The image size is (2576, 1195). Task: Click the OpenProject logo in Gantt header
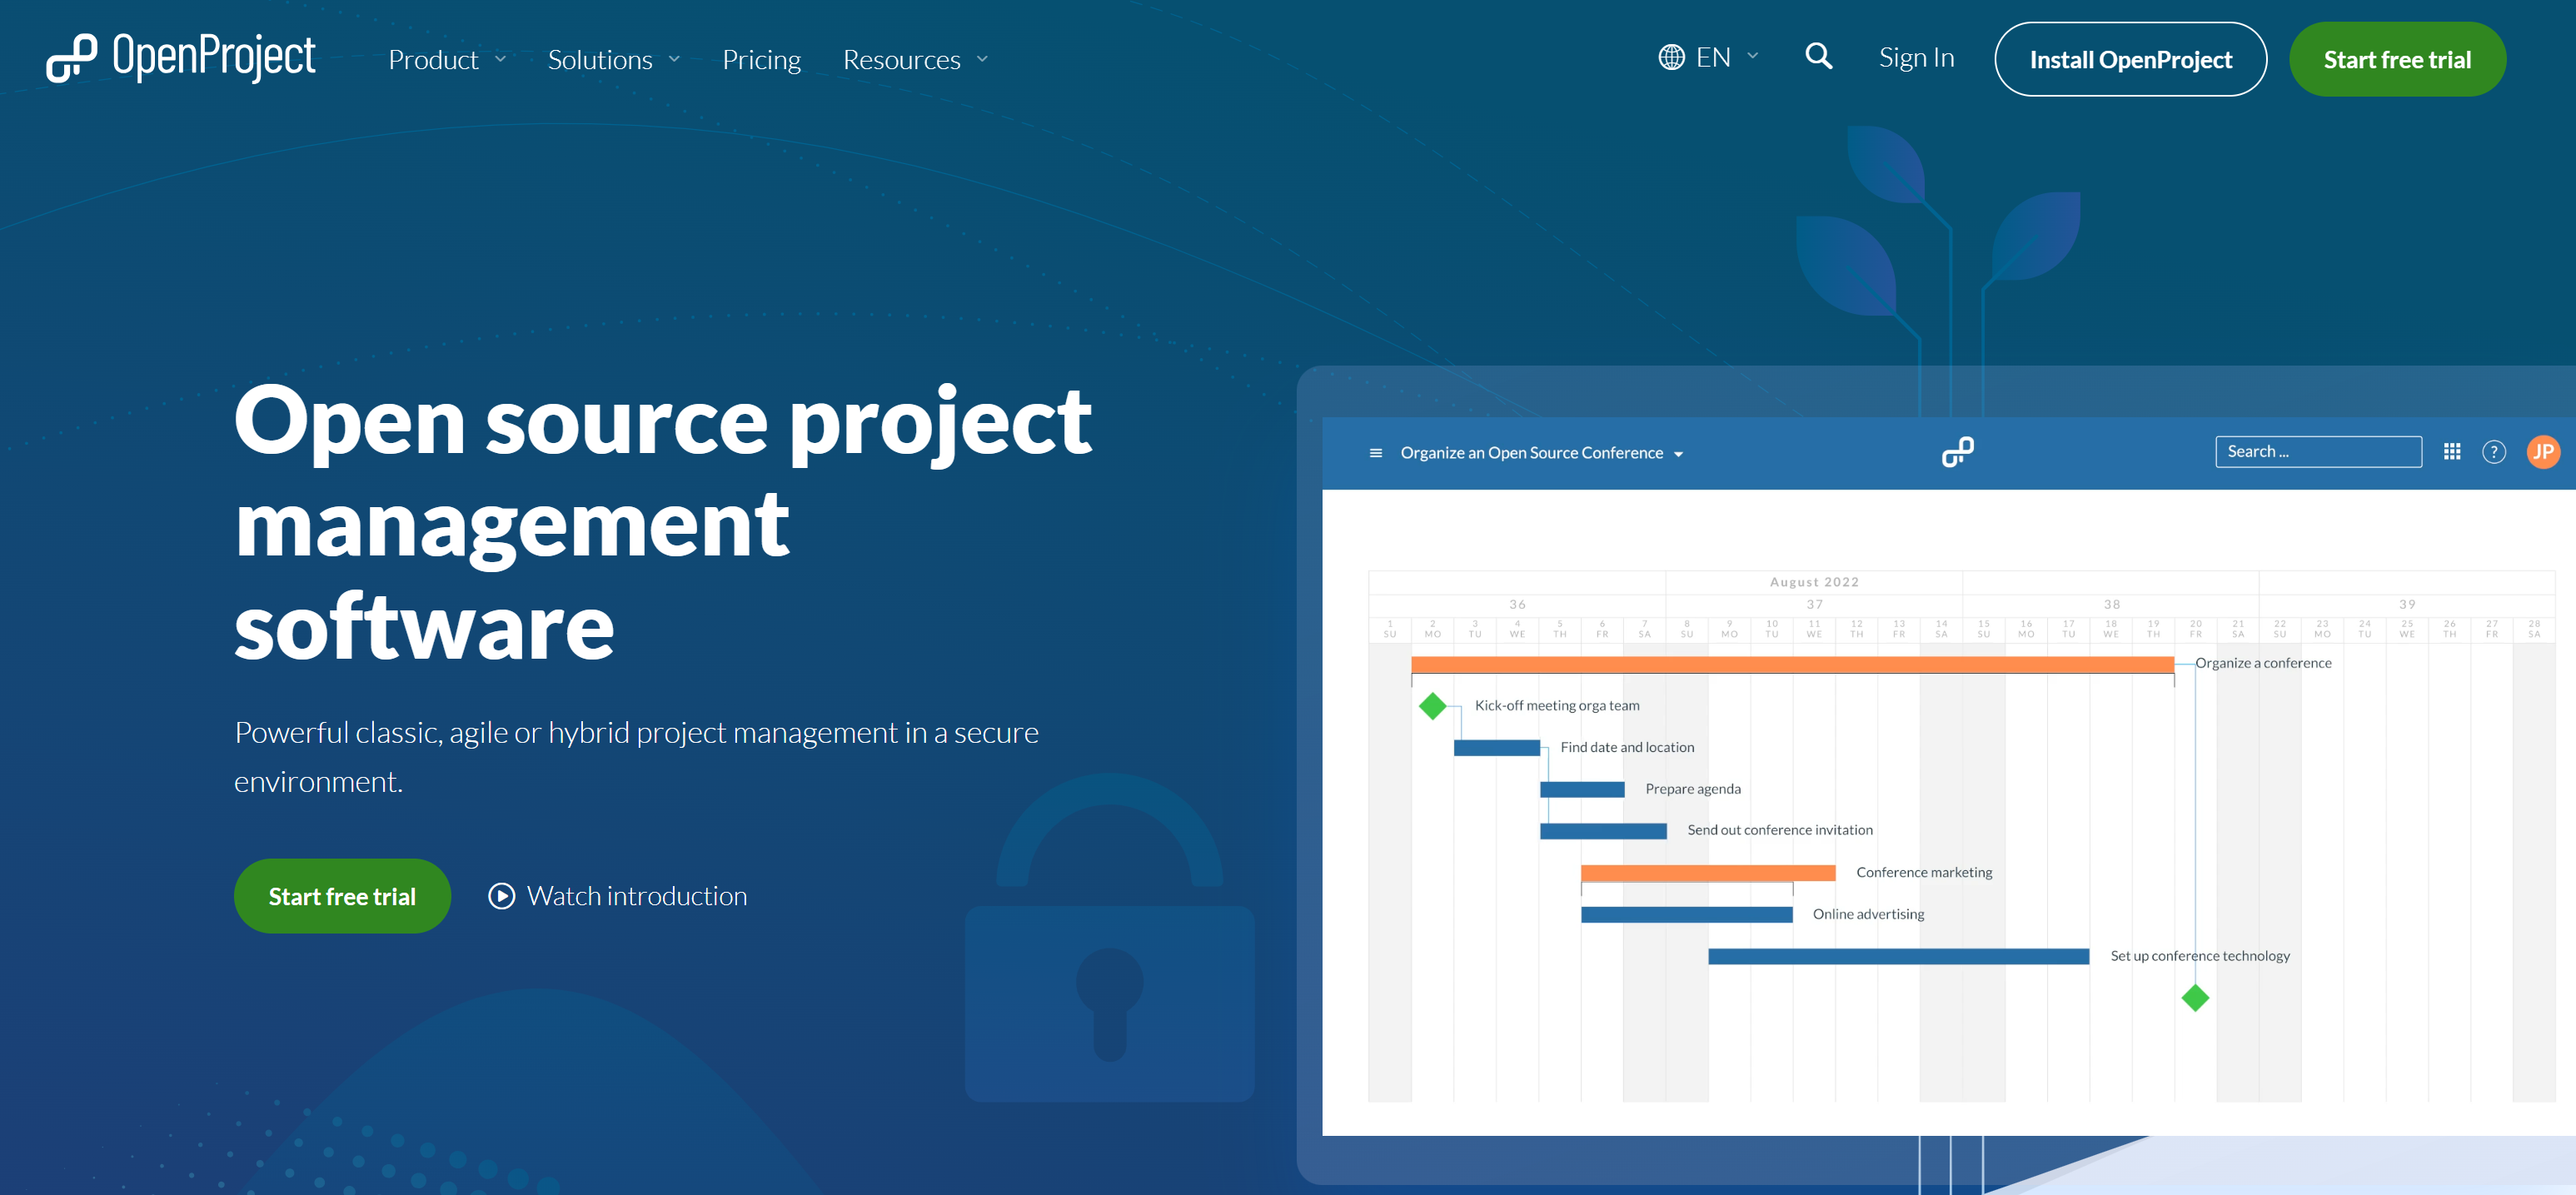pos(1956,452)
